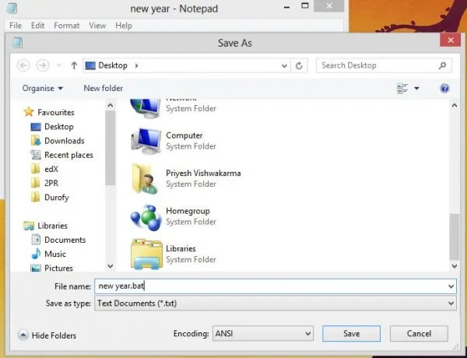Open the Save as type dropdown
The height and width of the screenshot is (358, 467).
(276, 304)
